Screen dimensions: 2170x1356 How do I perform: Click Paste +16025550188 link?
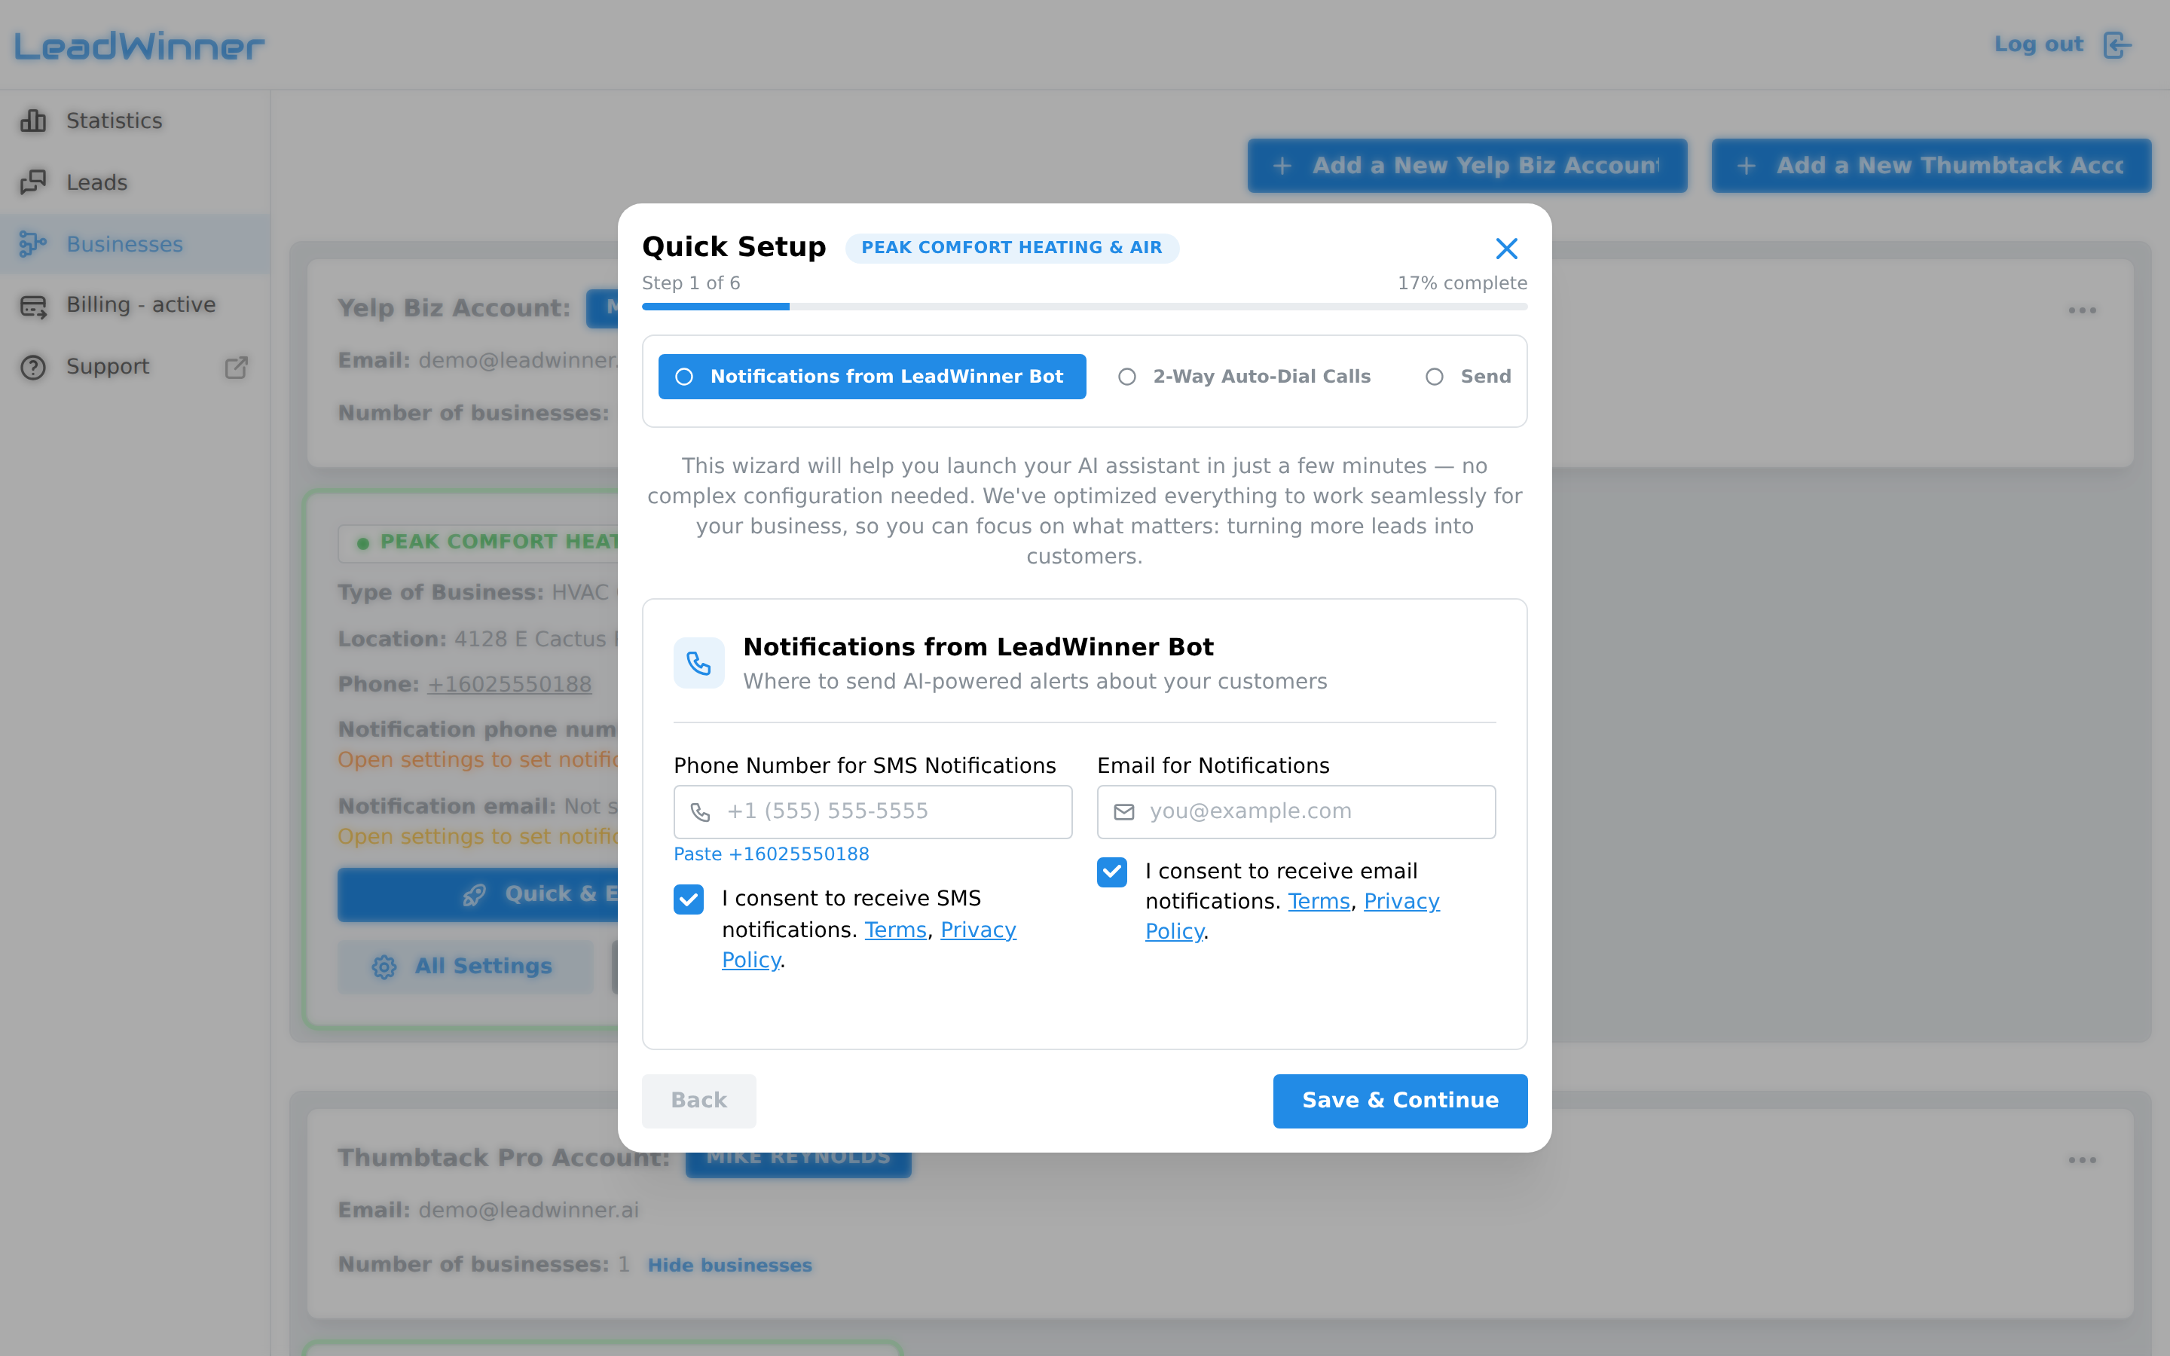[x=771, y=855]
